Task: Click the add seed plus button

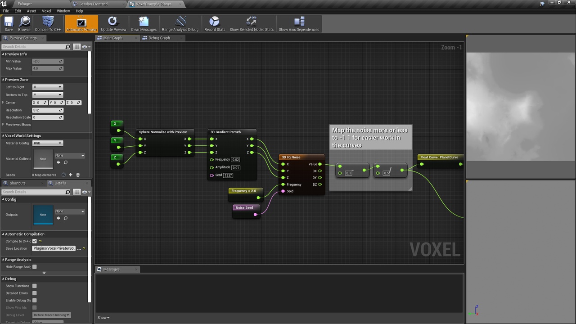Action: pos(71,175)
